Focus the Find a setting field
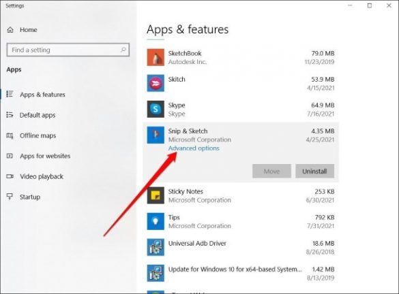Image resolution: width=399 pixels, height=294 pixels. point(68,50)
